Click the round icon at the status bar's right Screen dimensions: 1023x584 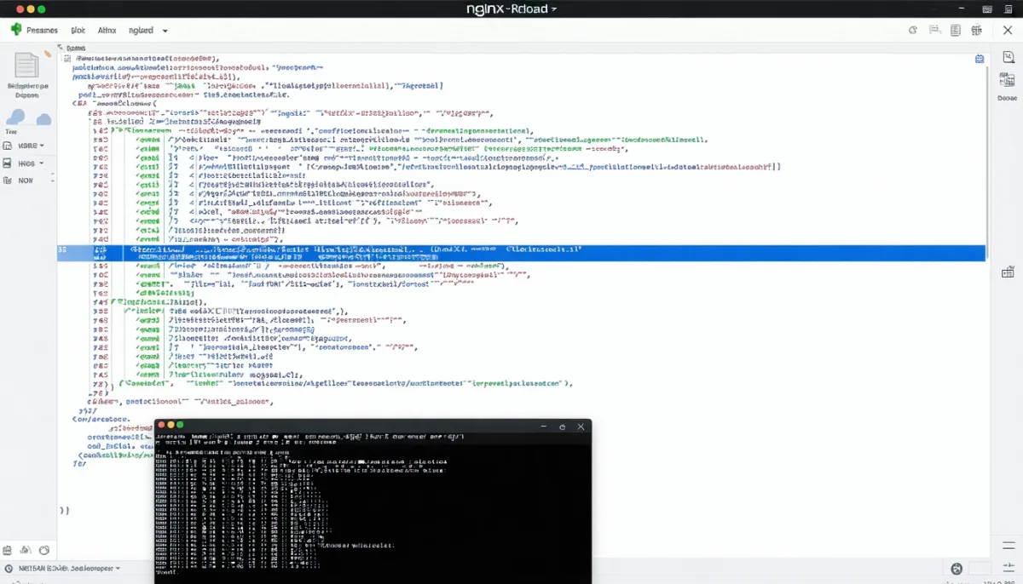click(957, 569)
